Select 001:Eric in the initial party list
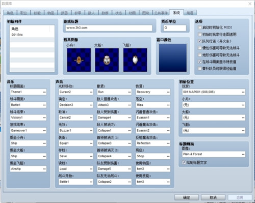255x203 pixels. [x=32, y=35]
